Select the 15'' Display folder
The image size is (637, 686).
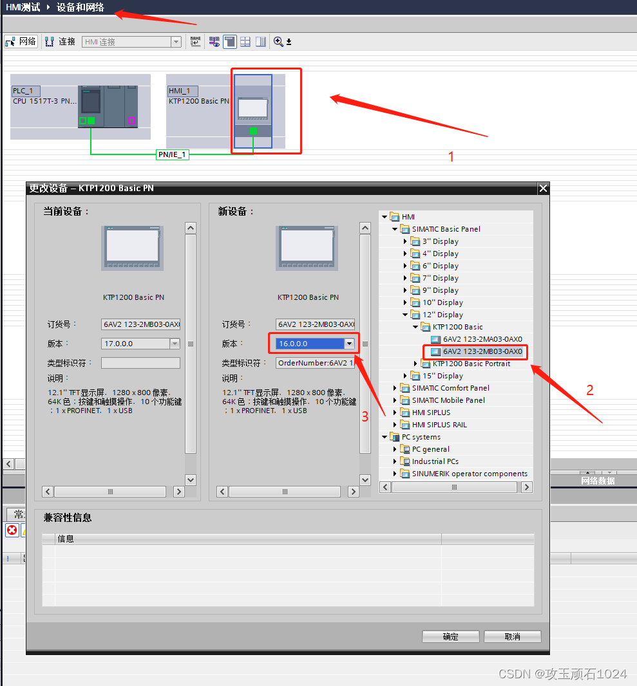(x=442, y=376)
